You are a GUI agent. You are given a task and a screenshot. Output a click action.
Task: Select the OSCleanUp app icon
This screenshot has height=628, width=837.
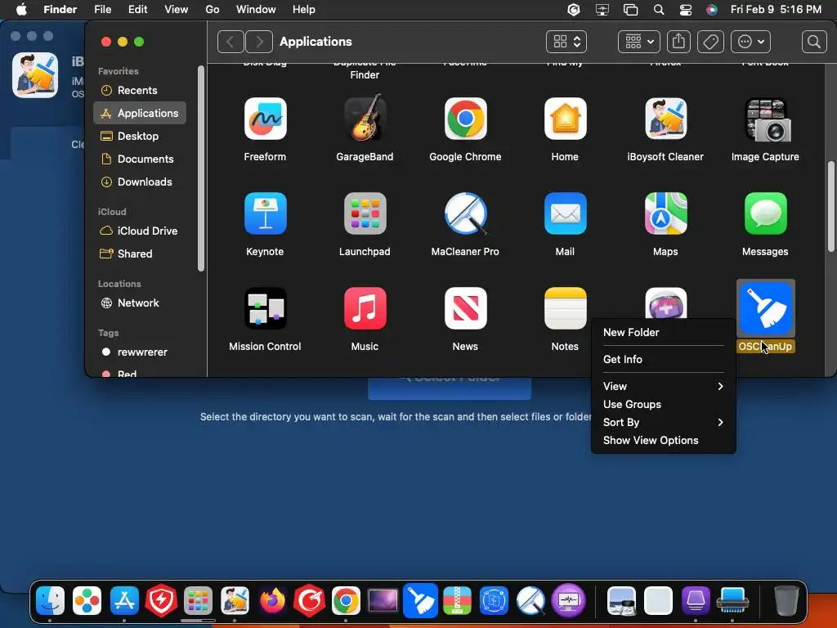coord(765,307)
